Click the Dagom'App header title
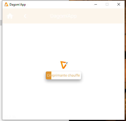The image size is (126, 121). pos(63,16)
